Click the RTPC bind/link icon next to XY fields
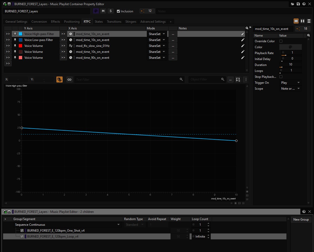This screenshot has width=314, height=252. click(69, 79)
